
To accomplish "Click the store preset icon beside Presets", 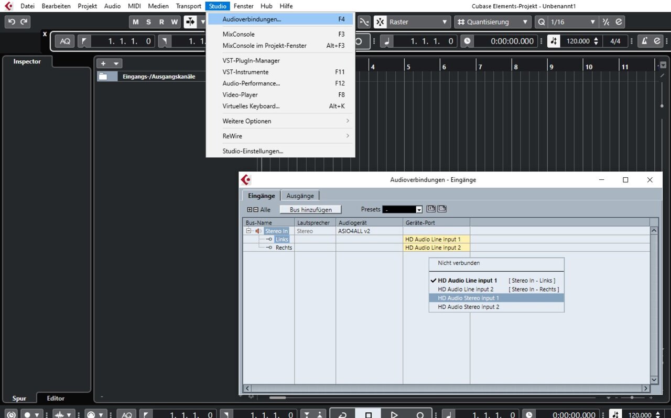I will 431,209.
